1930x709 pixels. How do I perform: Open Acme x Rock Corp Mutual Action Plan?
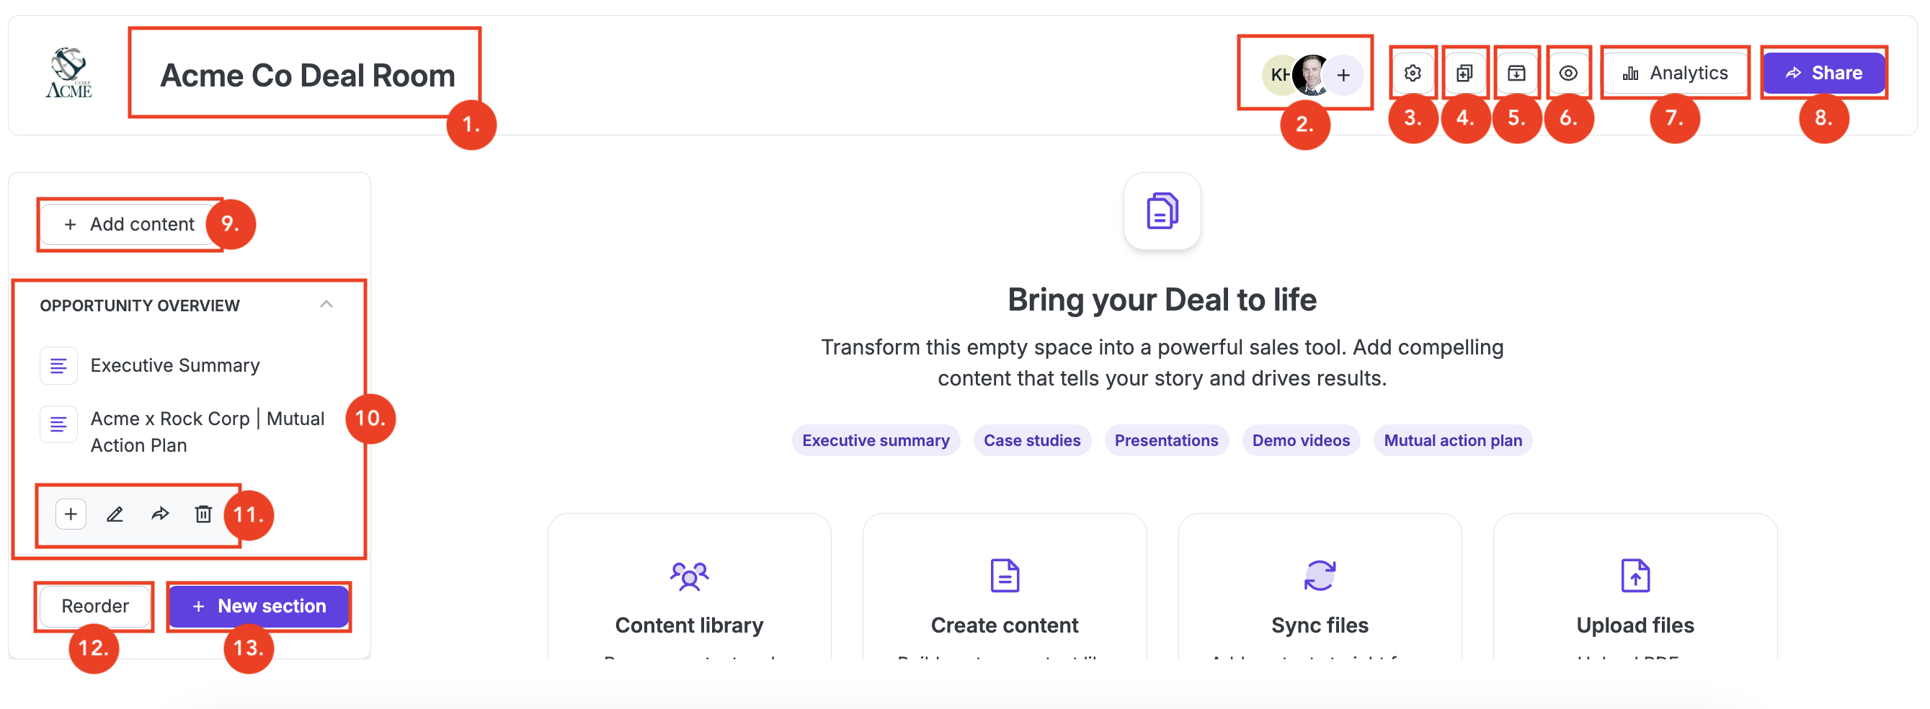(x=207, y=432)
